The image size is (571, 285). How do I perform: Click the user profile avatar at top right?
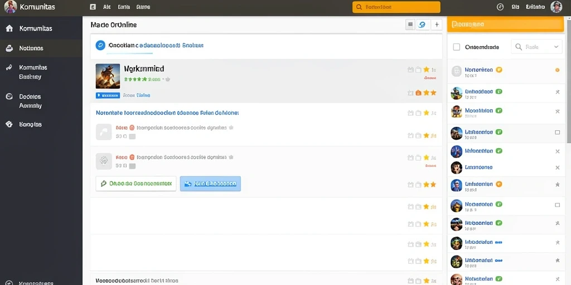coord(556,7)
